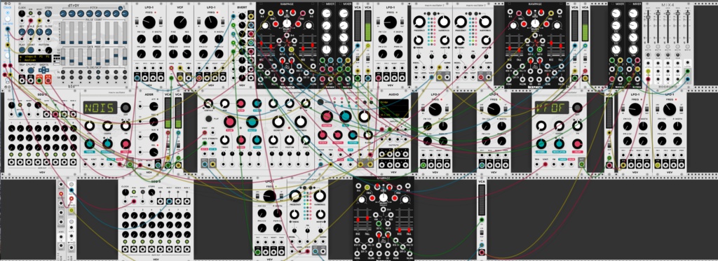Click the teal TIMBRE knob on the NOIS oscillator

(90, 143)
